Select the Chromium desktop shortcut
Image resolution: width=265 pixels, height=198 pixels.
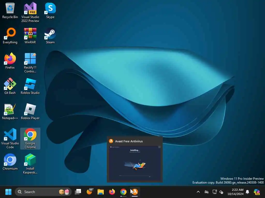10,162
